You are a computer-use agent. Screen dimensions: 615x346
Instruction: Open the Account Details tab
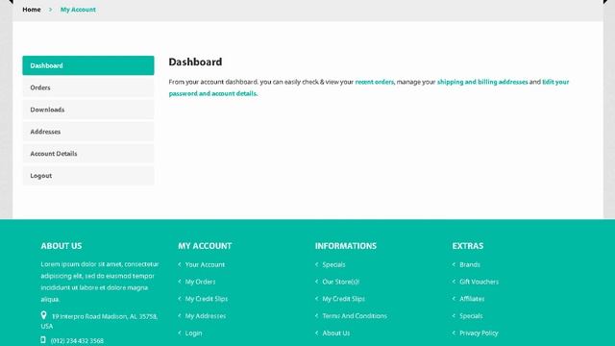tap(88, 154)
